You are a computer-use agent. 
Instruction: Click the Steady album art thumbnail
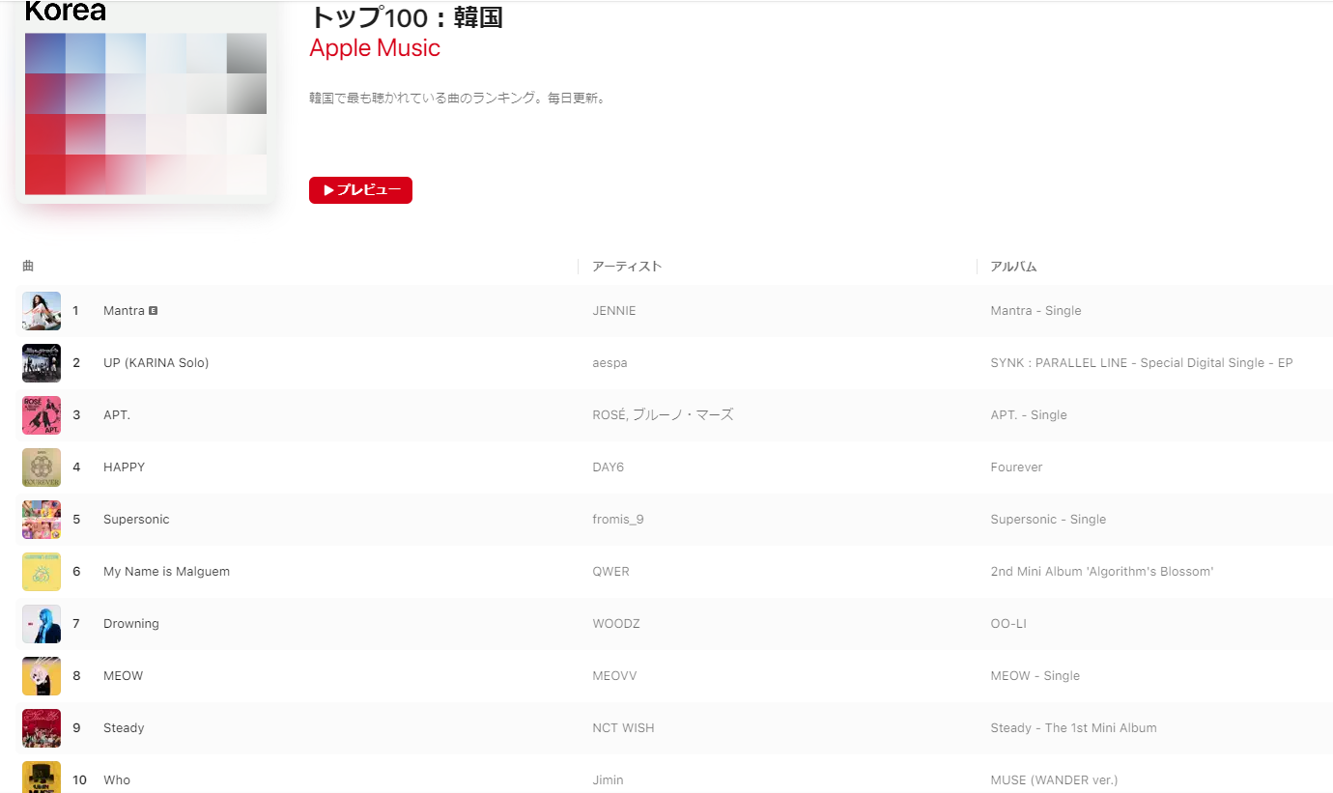tap(42, 728)
